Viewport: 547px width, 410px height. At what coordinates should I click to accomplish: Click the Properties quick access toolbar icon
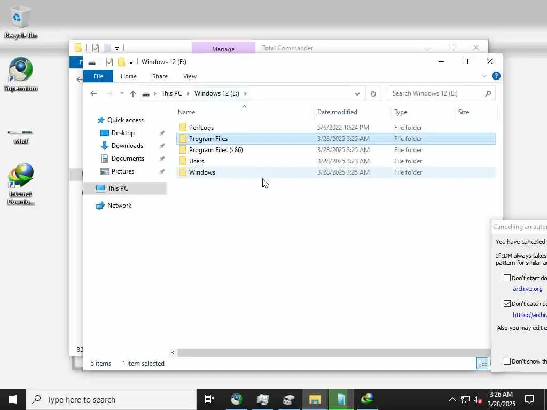(110, 62)
